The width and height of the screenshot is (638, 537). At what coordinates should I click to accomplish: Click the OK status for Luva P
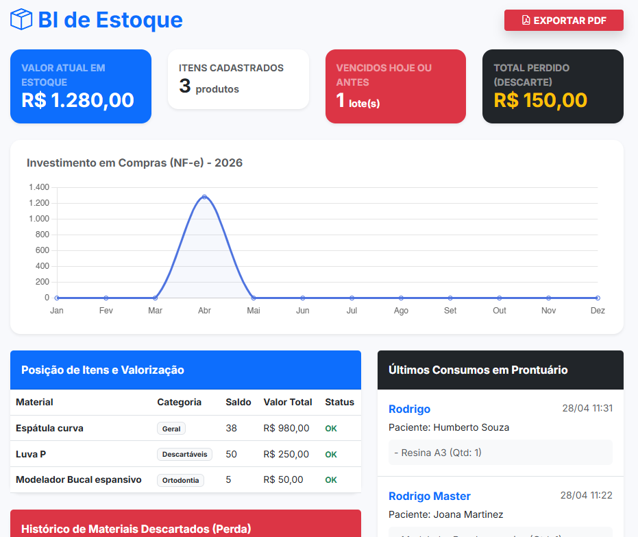(331, 454)
